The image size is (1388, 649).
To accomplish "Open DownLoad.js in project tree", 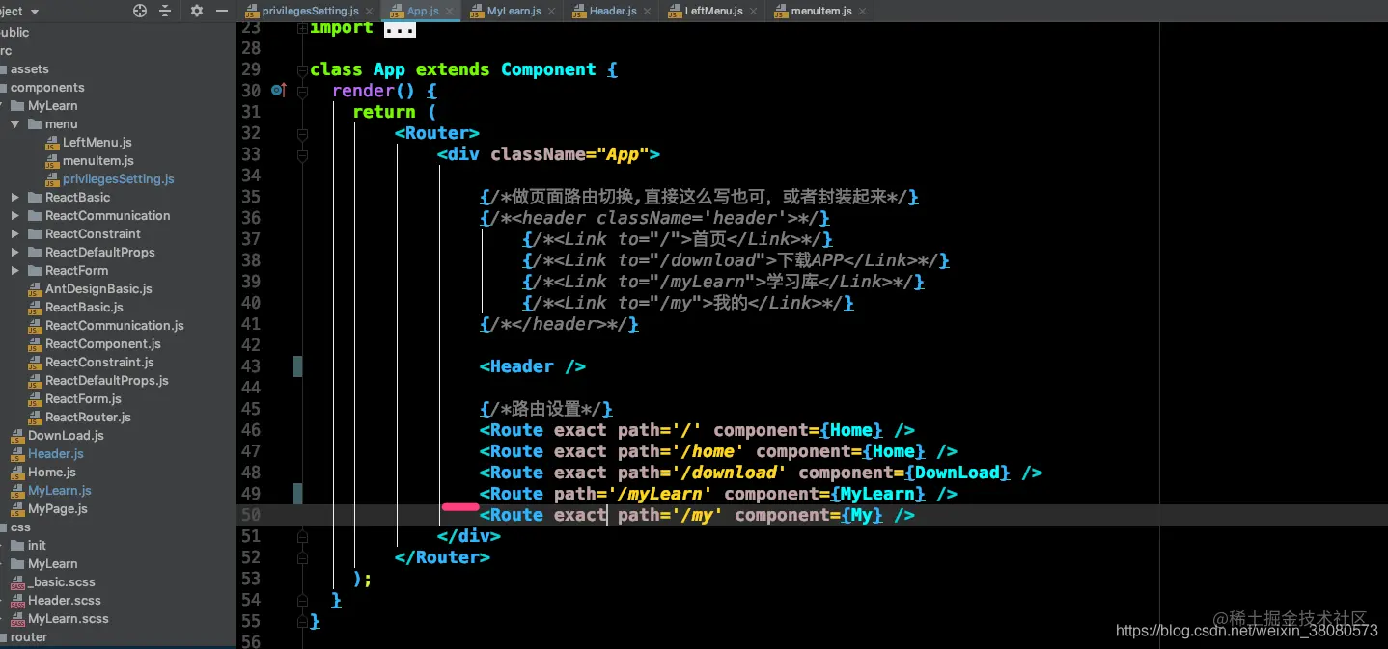I will point(66,436).
